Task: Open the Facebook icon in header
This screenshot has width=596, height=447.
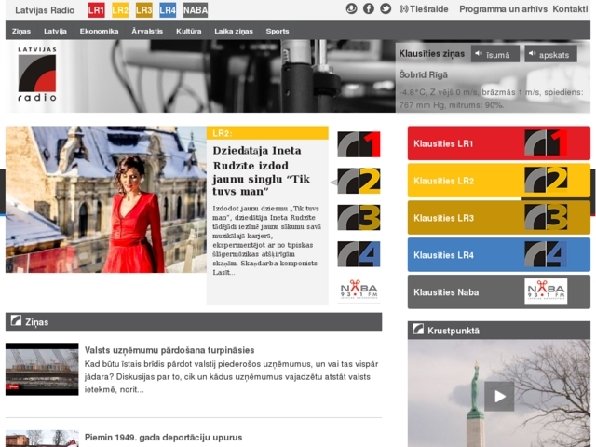Action: pos(369,8)
